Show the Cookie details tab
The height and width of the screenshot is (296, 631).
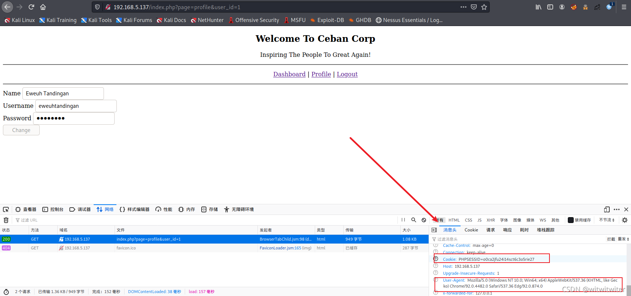[x=471, y=230]
